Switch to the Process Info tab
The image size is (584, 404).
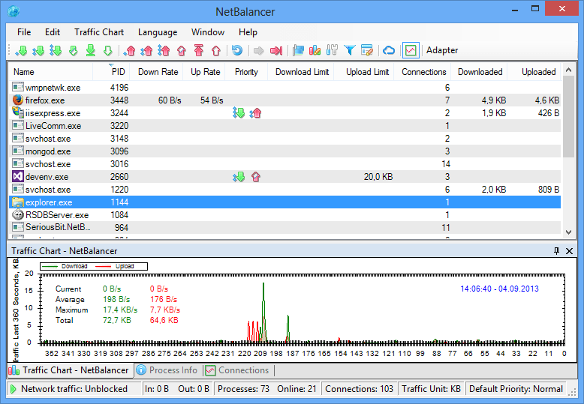(x=167, y=370)
